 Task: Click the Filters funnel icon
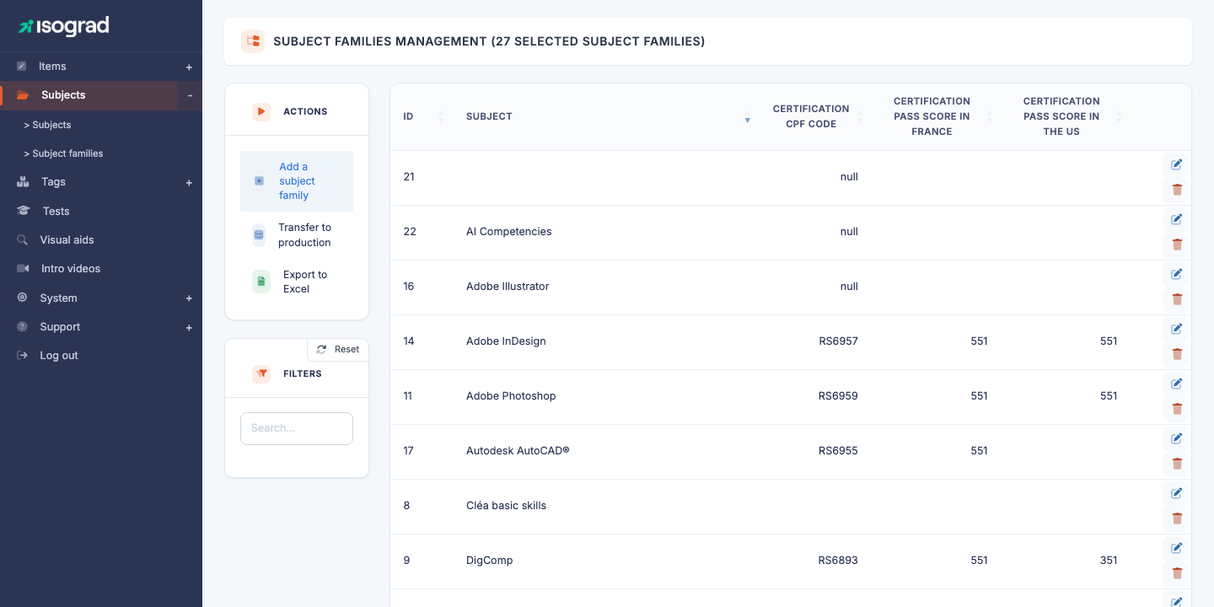(x=261, y=373)
